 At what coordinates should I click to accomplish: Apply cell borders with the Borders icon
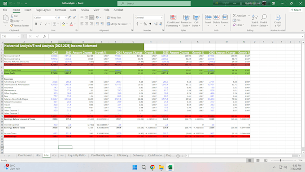[54, 24]
